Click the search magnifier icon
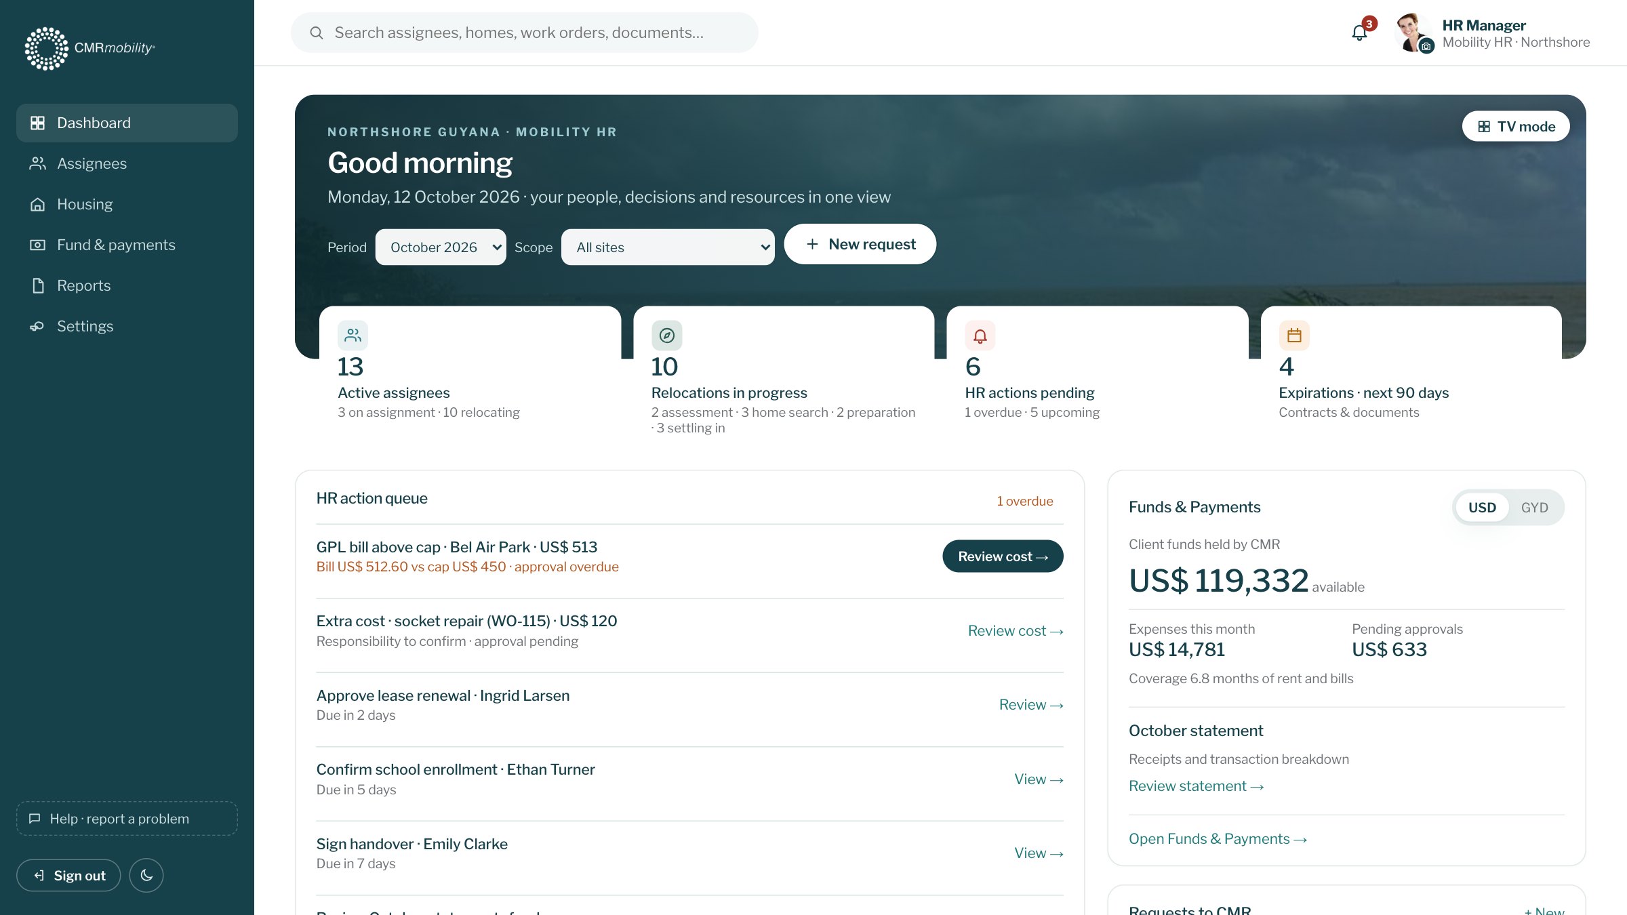1627x915 pixels. pos(316,33)
